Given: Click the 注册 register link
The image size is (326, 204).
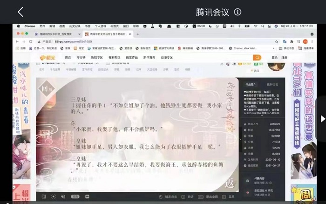Looking at the screenshot, I should click(284, 58).
